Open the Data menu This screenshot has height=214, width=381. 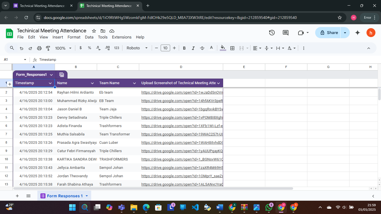point(89,37)
